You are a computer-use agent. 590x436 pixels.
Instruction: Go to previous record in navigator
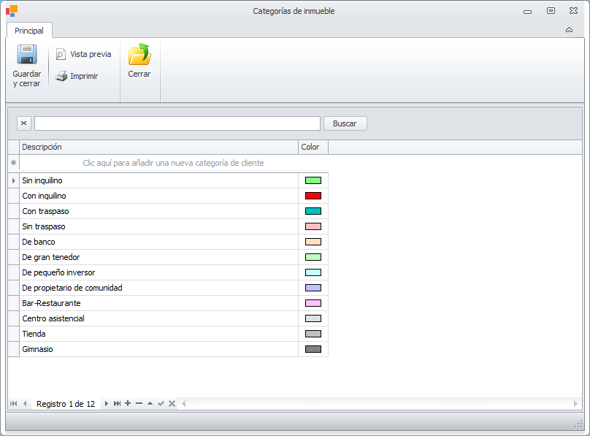pos(25,404)
